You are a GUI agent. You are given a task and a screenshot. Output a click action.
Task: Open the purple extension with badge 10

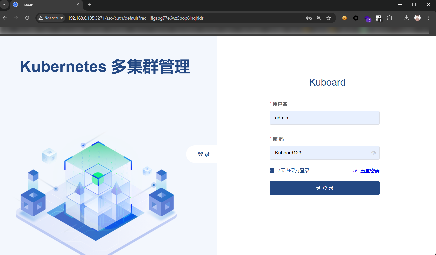(367, 19)
